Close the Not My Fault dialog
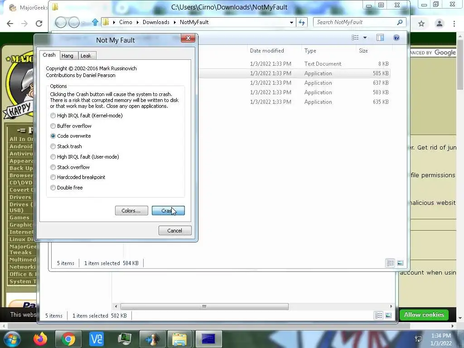The image size is (464, 348). (188, 38)
